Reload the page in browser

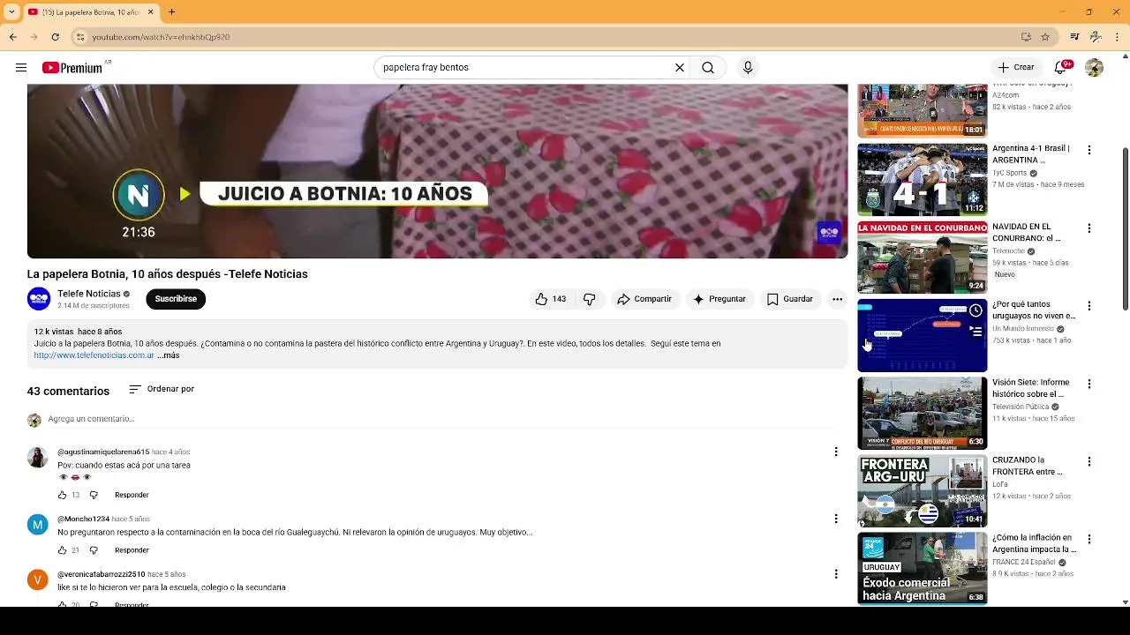tap(55, 37)
